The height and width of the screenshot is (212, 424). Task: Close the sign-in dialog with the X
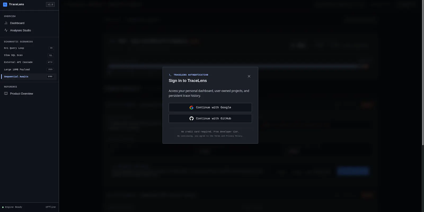click(249, 76)
